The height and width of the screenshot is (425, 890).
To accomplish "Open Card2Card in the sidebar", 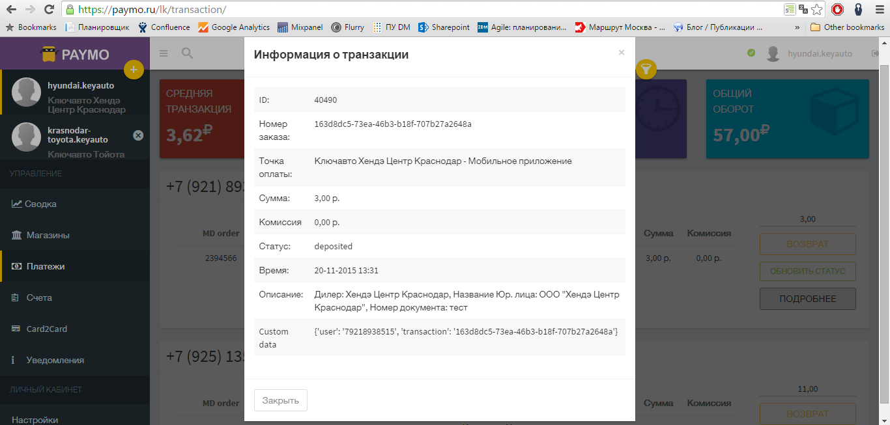I will (x=75, y=329).
